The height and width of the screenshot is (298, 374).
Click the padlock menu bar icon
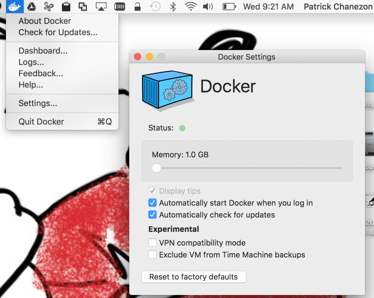click(x=137, y=7)
